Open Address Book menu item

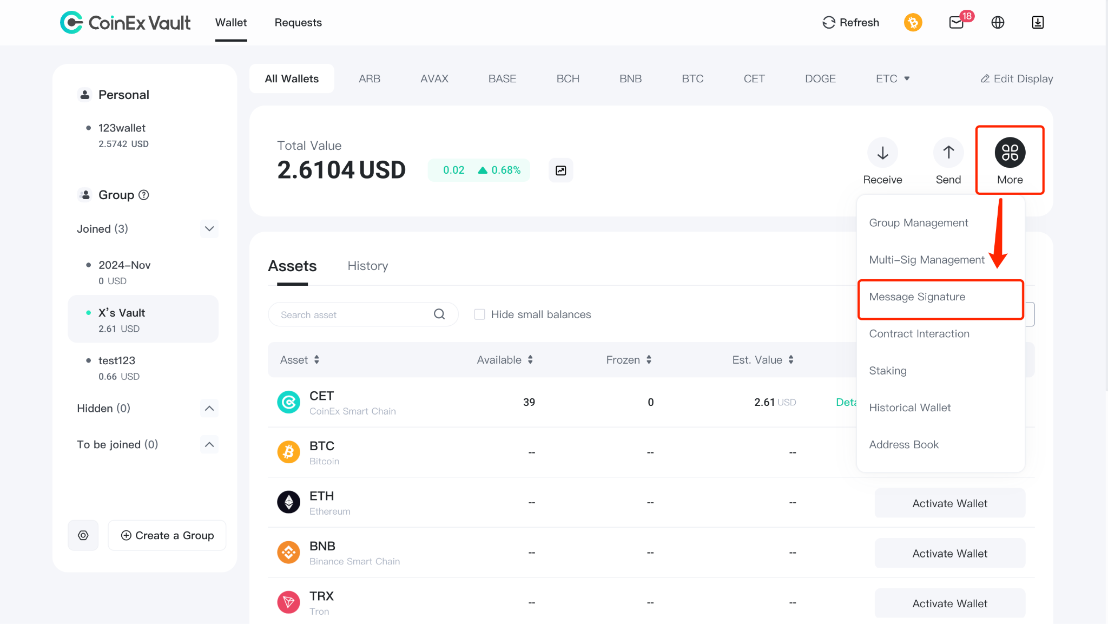coord(904,444)
